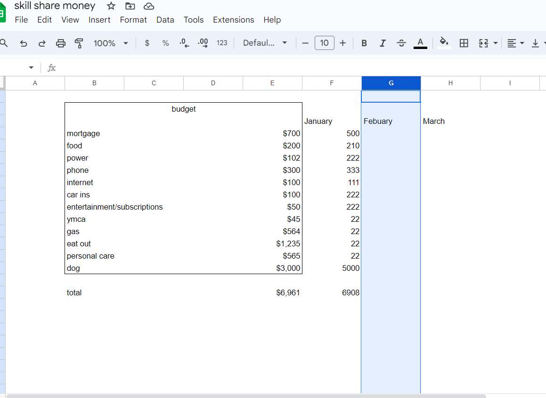Print the spreadsheet
Screen dimensions: 546x398
point(61,43)
